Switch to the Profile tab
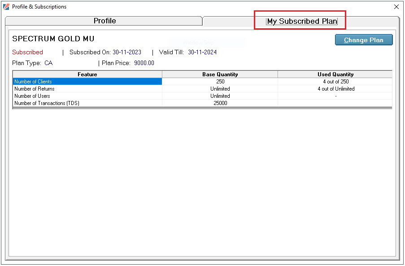 pos(104,21)
